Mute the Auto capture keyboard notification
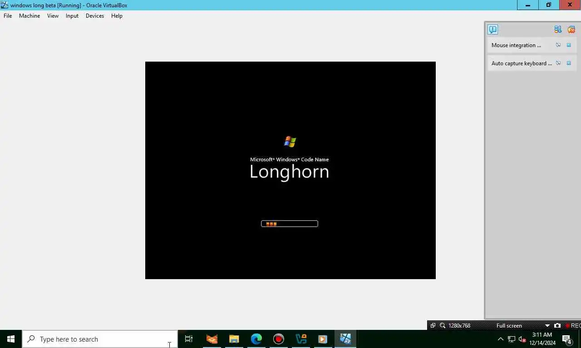 click(x=558, y=63)
